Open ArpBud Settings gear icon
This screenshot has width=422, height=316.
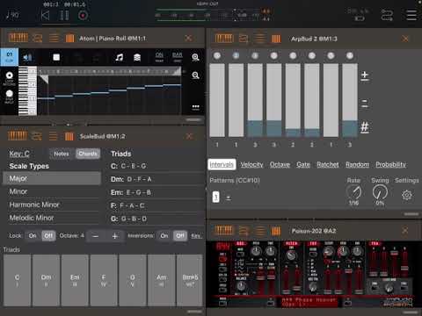click(x=407, y=195)
